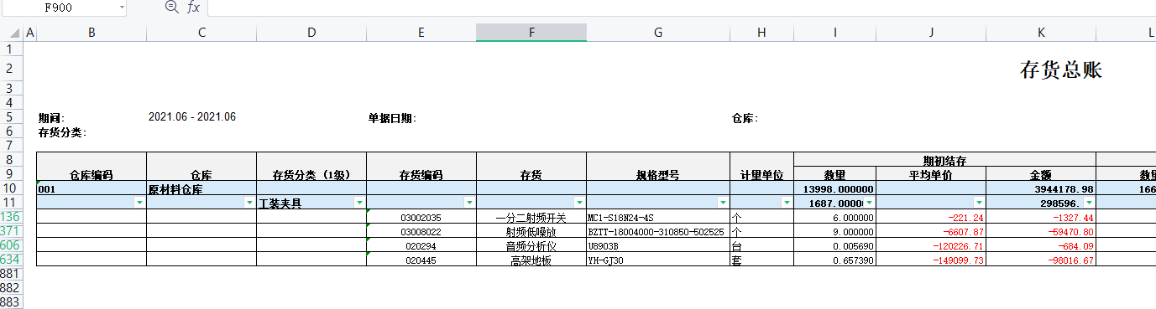Select row header 10
This screenshot has height=309, width=1156.
11,188
